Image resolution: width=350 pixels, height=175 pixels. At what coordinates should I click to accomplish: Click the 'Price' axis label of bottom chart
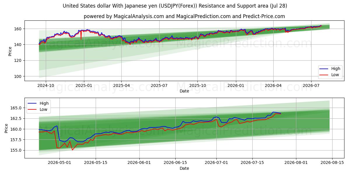[6, 128]
